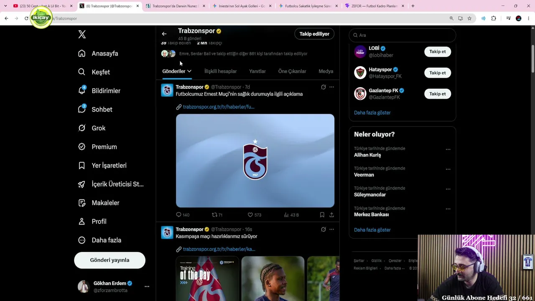Open the trabzonspor.org.tr/tr/haberler/ka... link
The width and height of the screenshot is (535, 301).
[219, 249]
